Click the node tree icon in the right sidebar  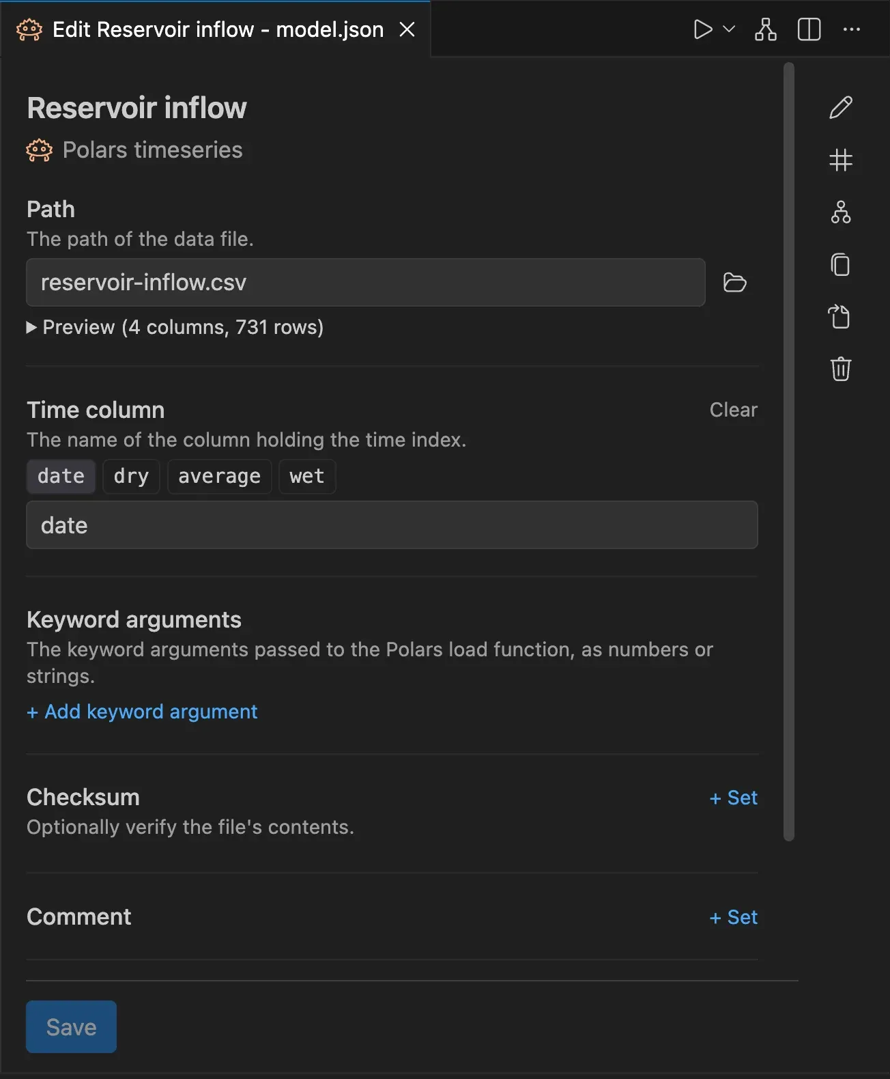pos(841,212)
